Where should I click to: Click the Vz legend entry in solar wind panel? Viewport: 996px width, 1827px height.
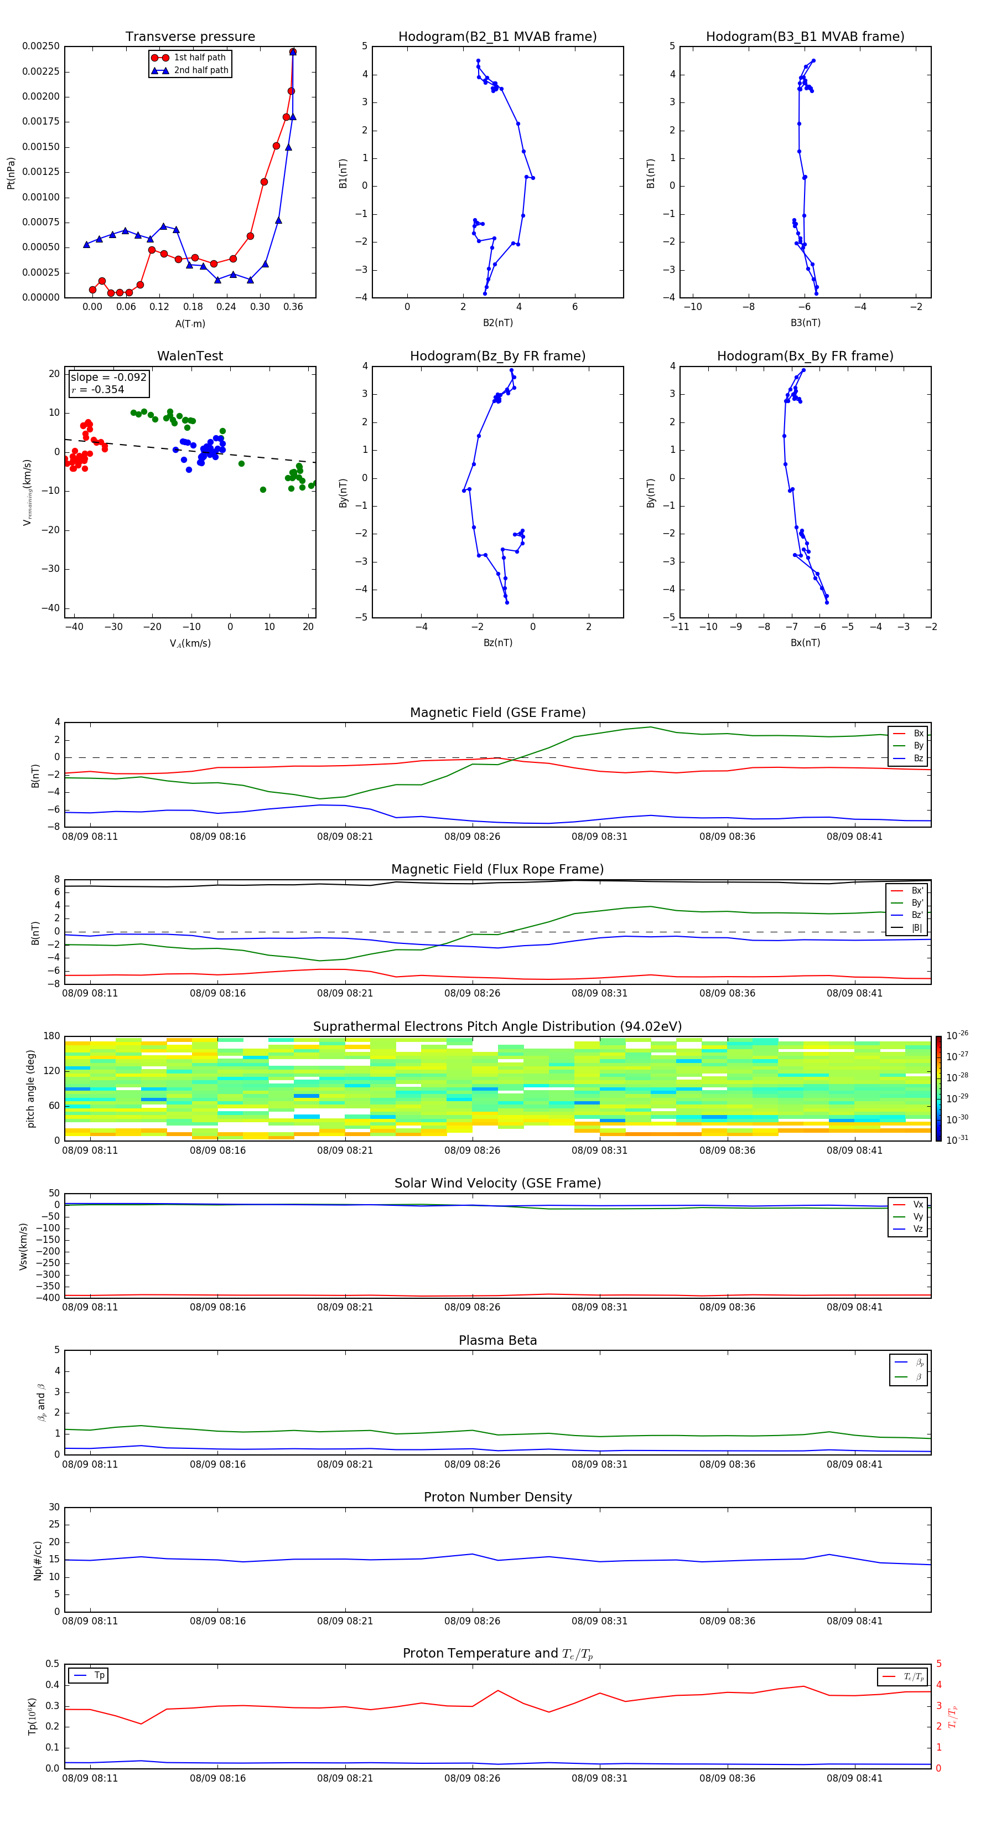click(x=908, y=1229)
